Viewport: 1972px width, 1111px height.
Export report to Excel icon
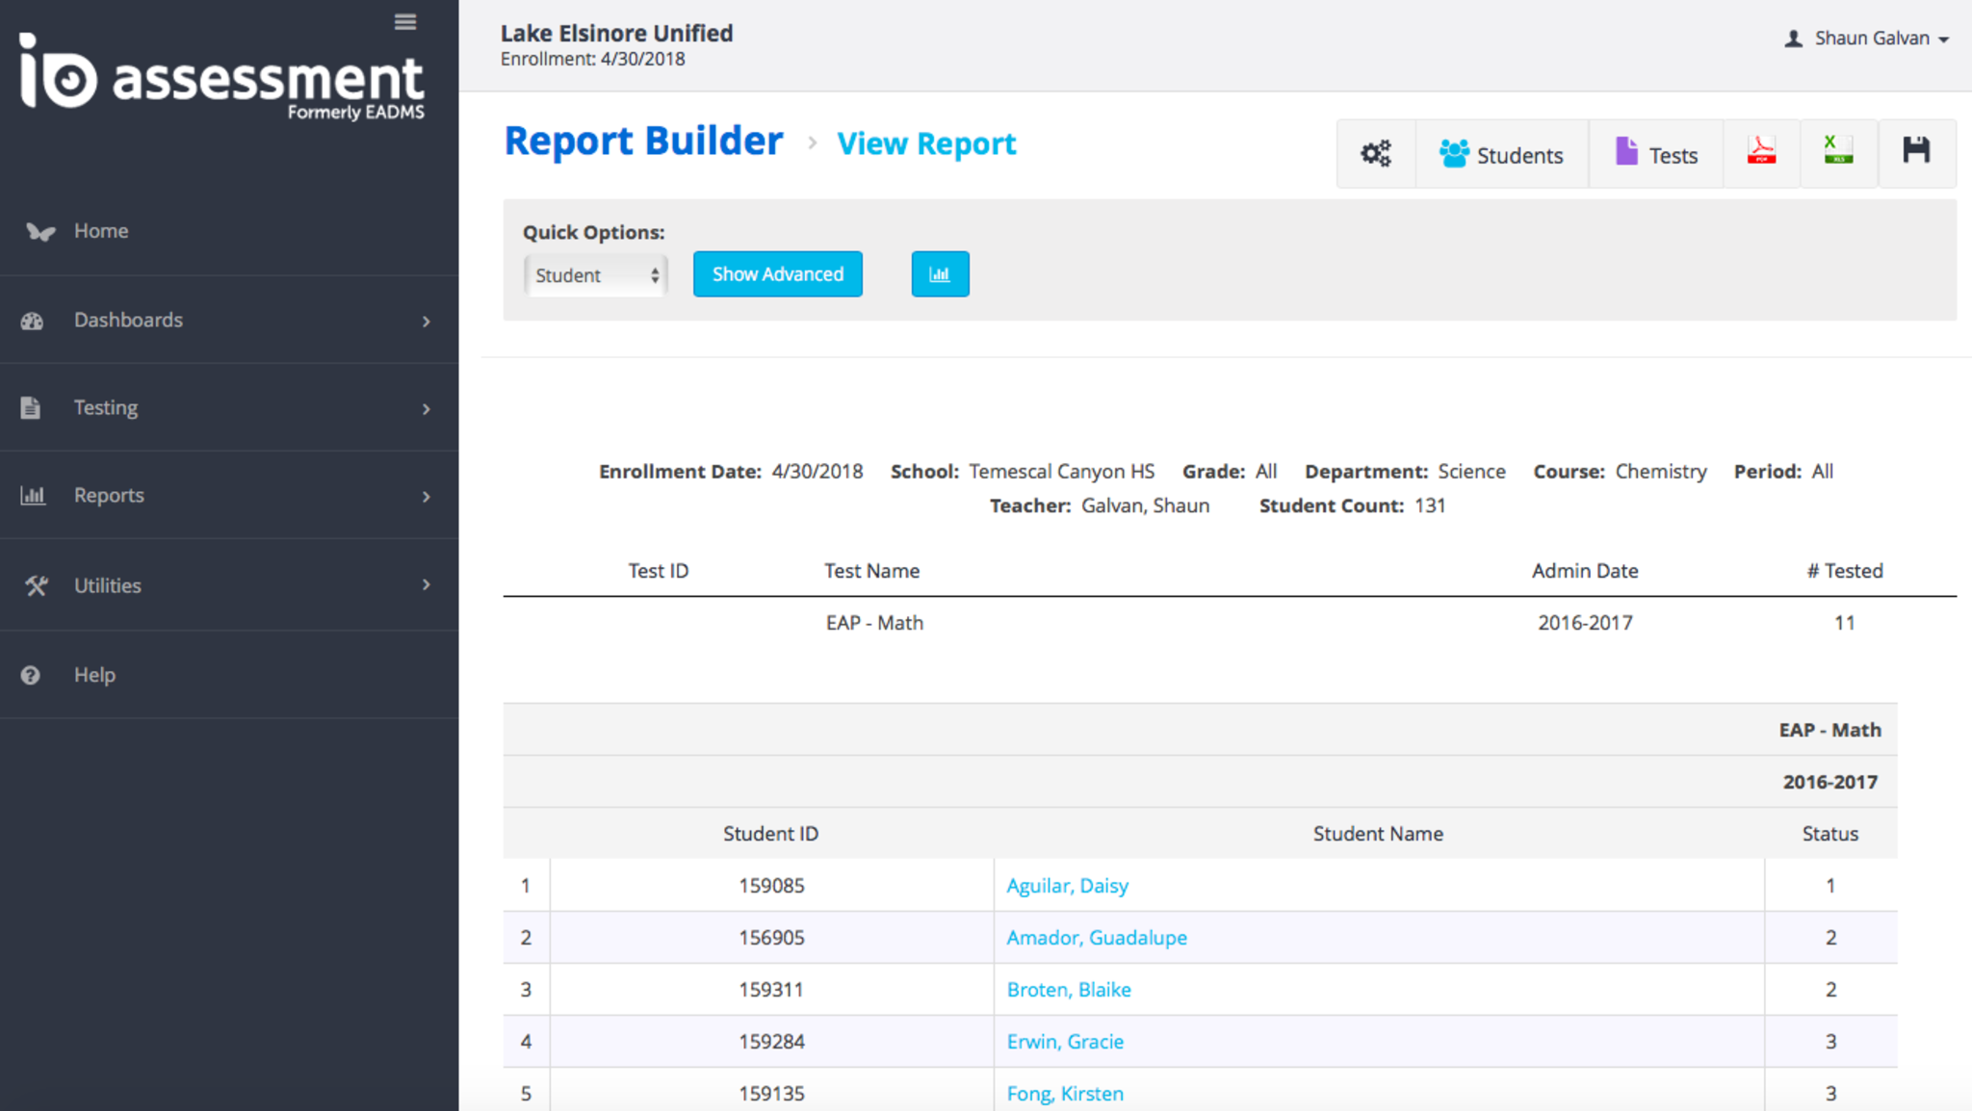[x=1837, y=151]
